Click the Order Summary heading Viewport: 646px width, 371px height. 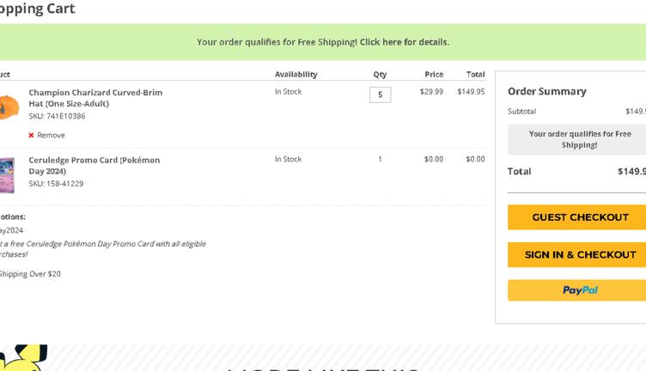point(546,91)
